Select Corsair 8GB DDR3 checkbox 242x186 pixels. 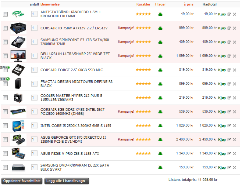pos(5,112)
